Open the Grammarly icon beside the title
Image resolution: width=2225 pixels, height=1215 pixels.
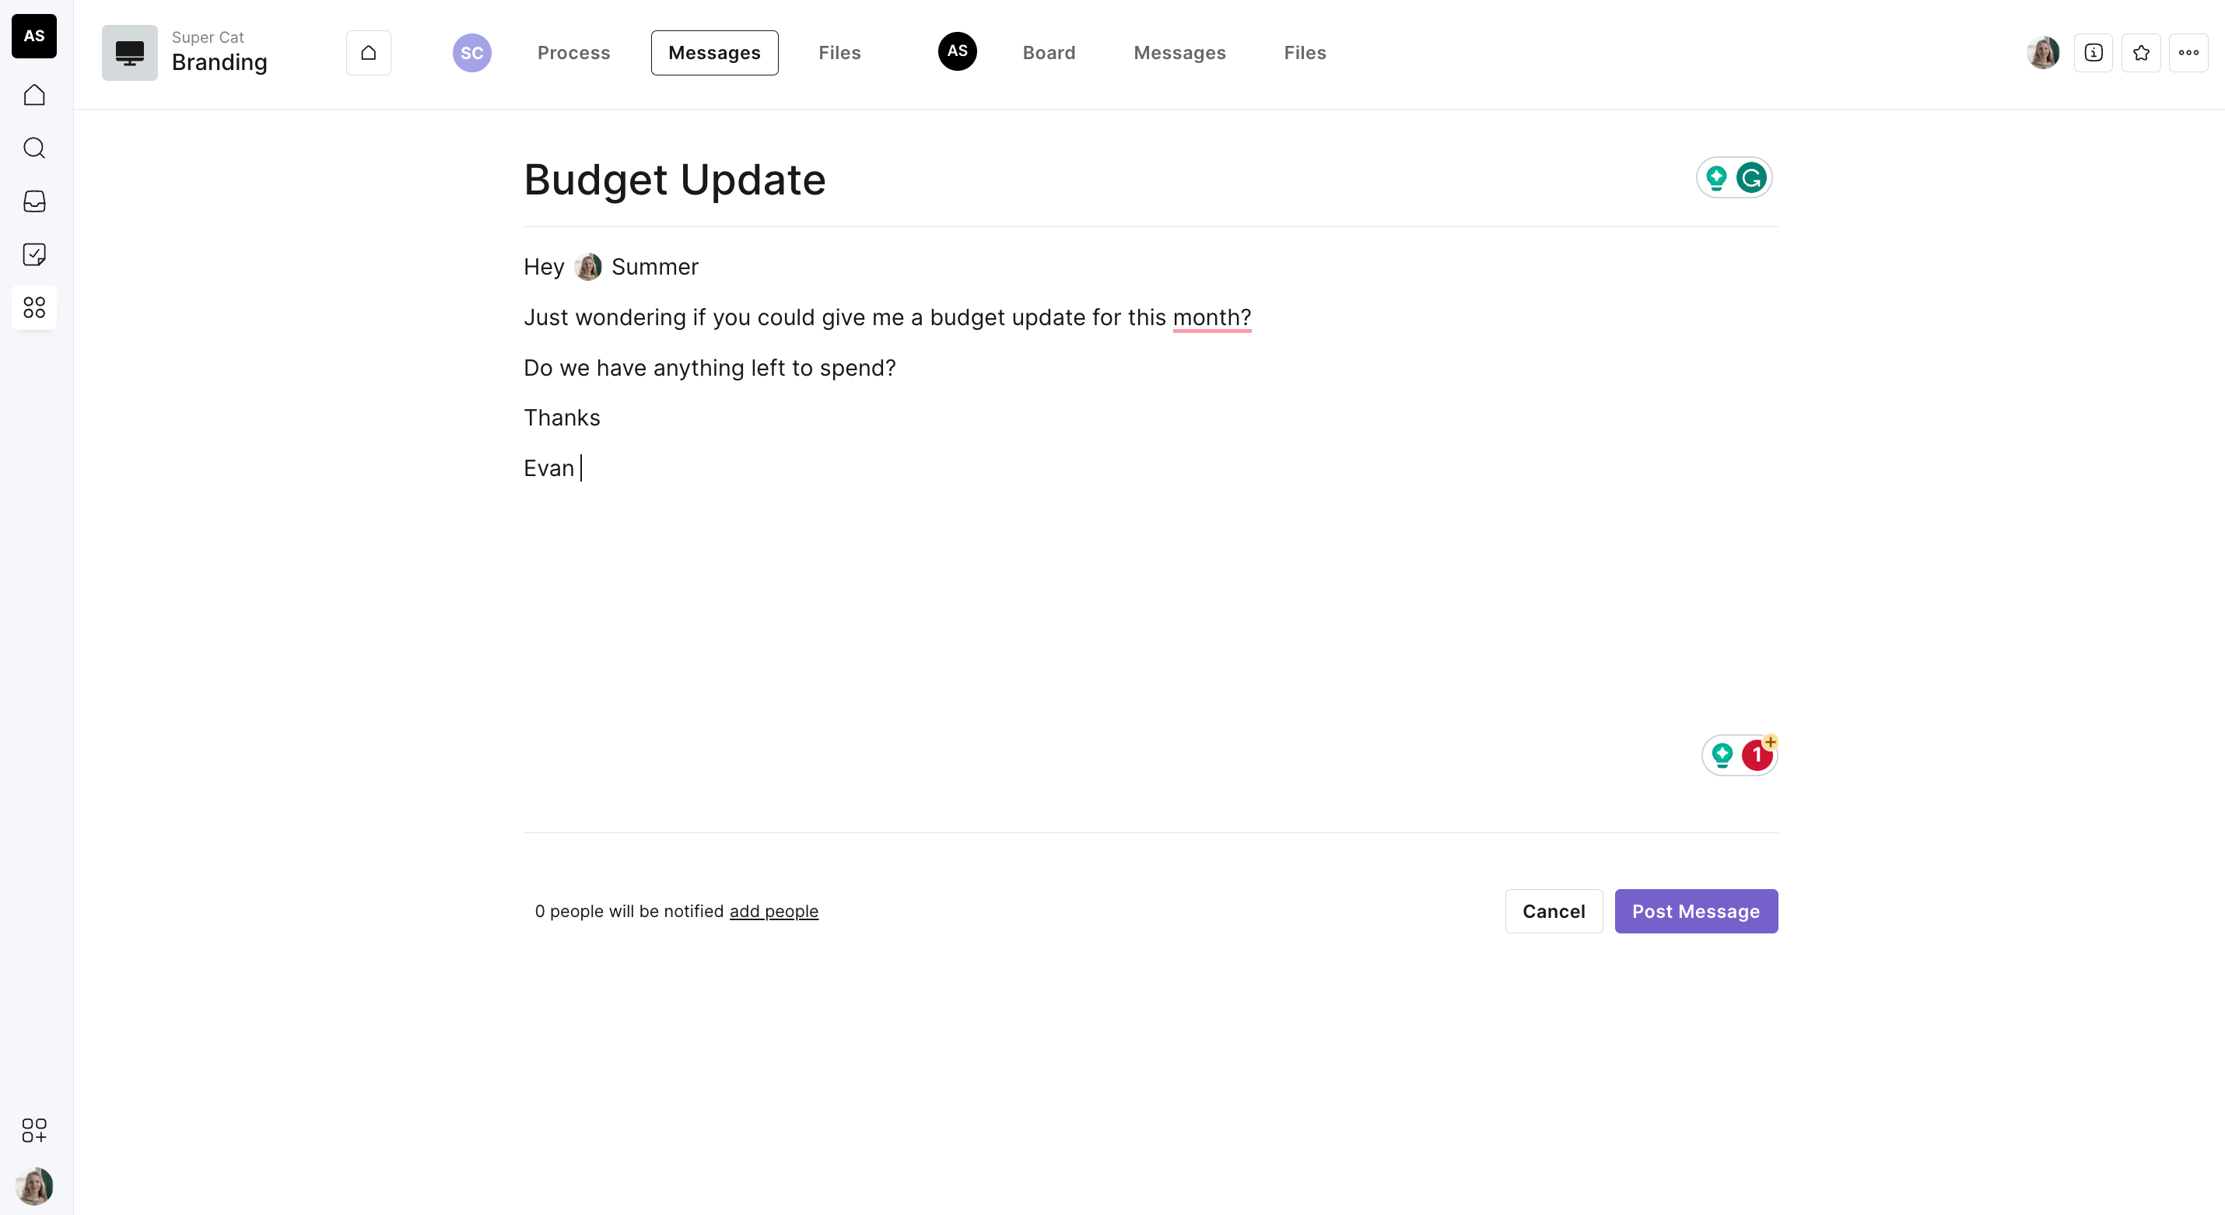tap(1750, 178)
